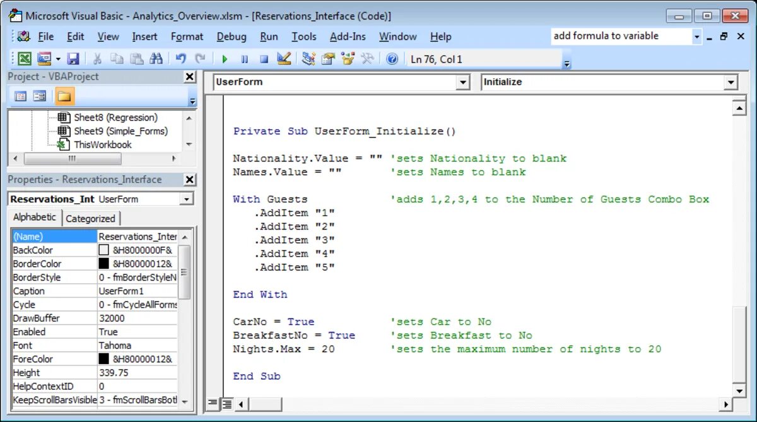Click the BorderColor black swatch

tap(103, 264)
